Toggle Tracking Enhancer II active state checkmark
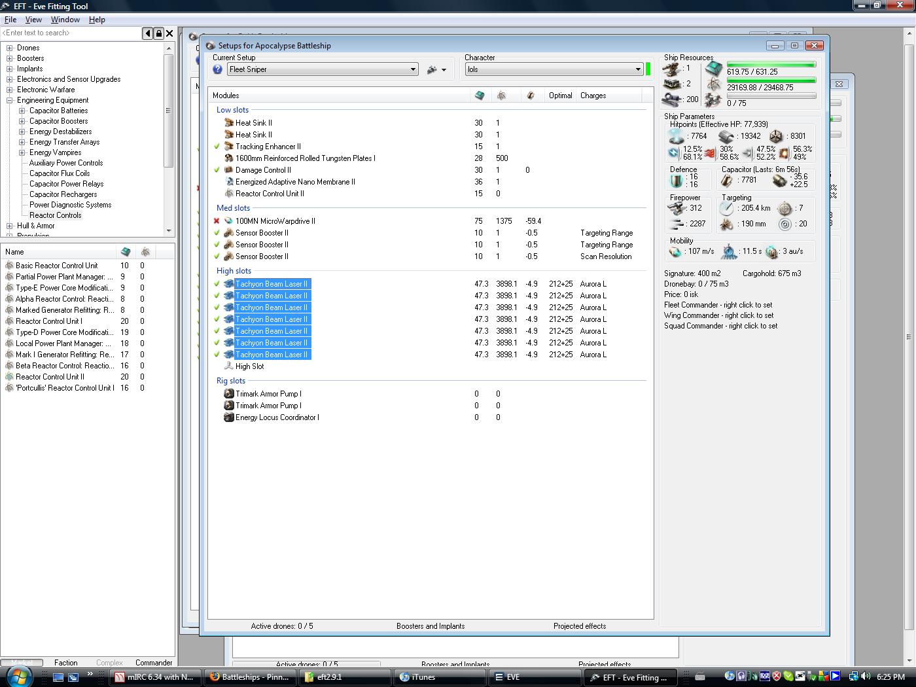The height and width of the screenshot is (687, 916). [x=217, y=147]
